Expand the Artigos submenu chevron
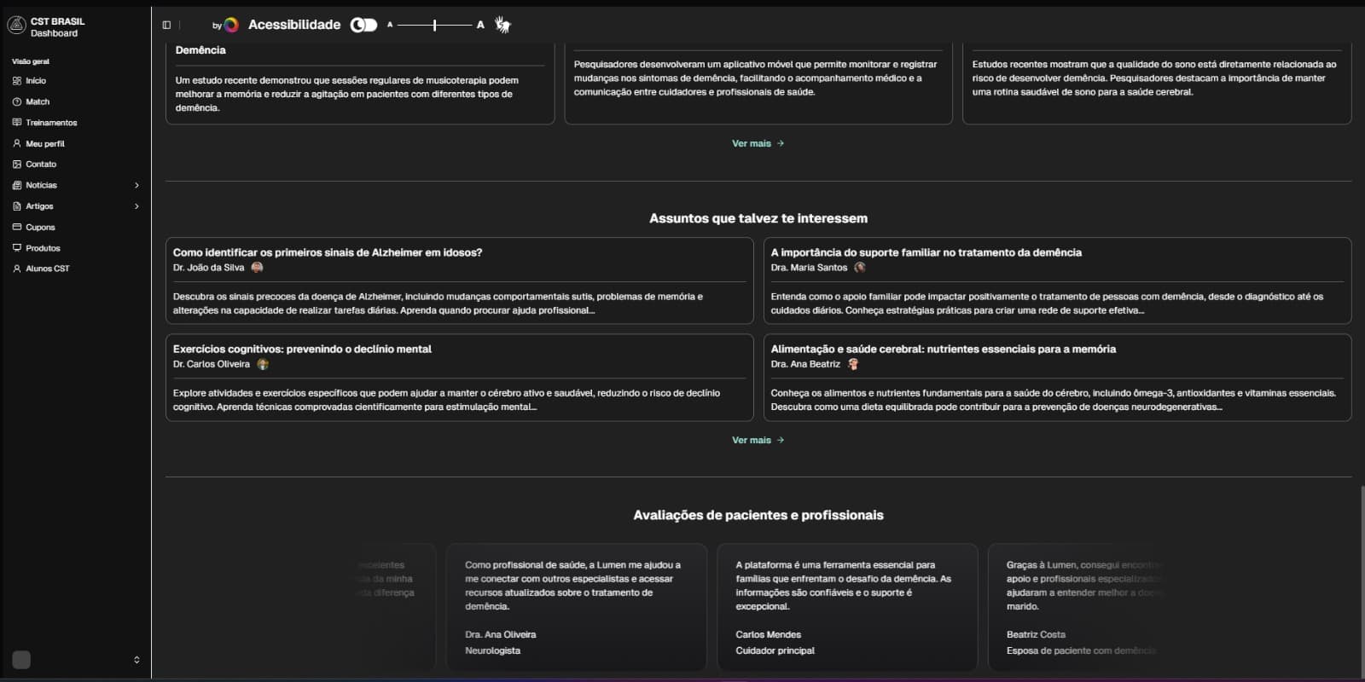Image resolution: width=1365 pixels, height=682 pixels. point(136,206)
